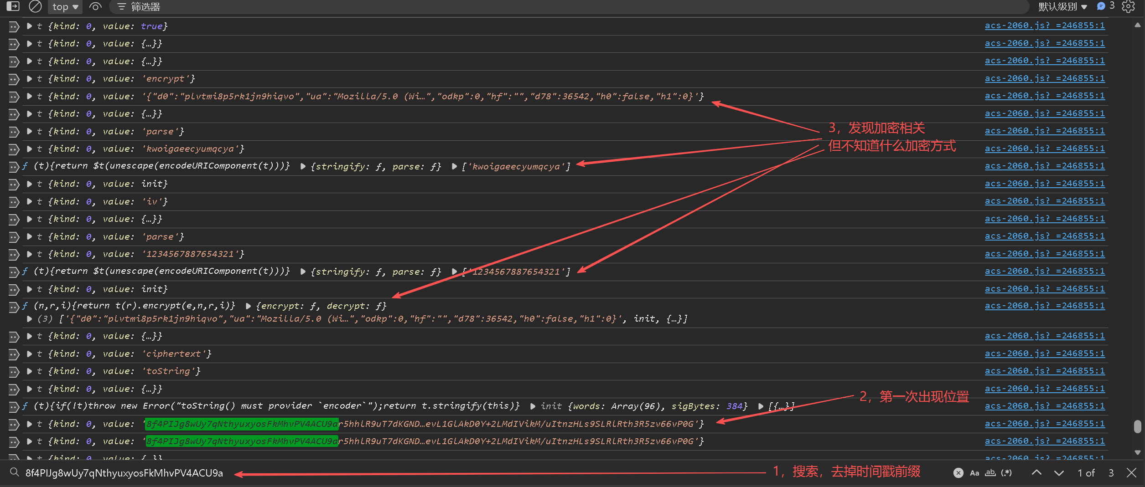This screenshot has width=1145, height=487.
Task: Expand the {encrypt: f, decrypt: f} object
Action: point(248,306)
